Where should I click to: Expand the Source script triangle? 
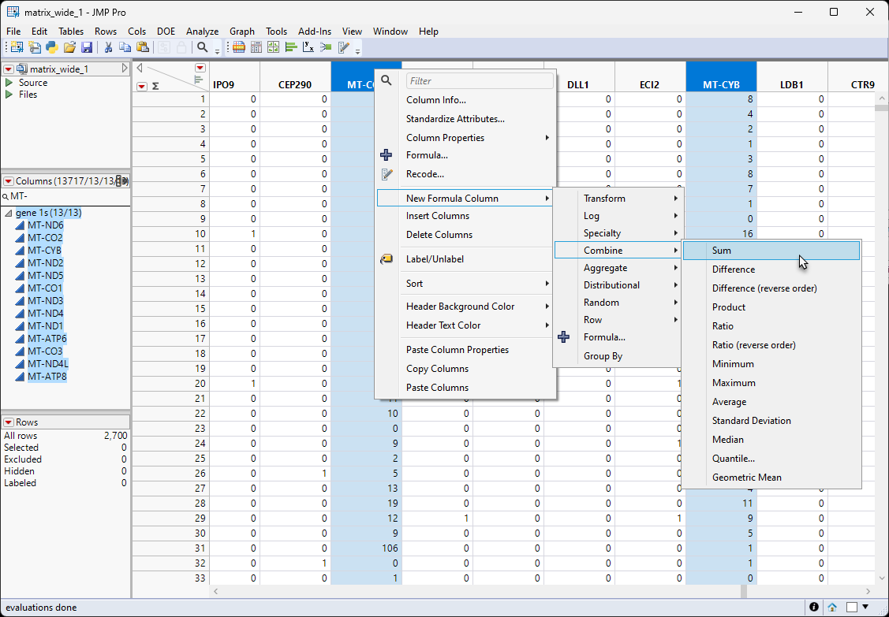tap(9, 83)
